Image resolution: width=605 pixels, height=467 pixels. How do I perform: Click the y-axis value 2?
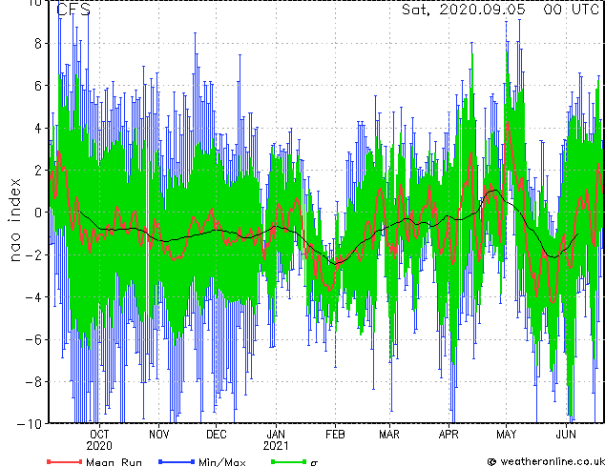pyautogui.click(x=38, y=171)
